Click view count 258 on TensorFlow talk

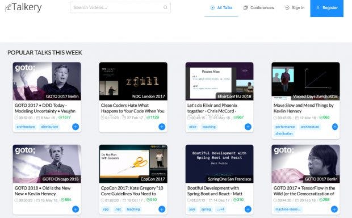pyautogui.click(x=324, y=200)
